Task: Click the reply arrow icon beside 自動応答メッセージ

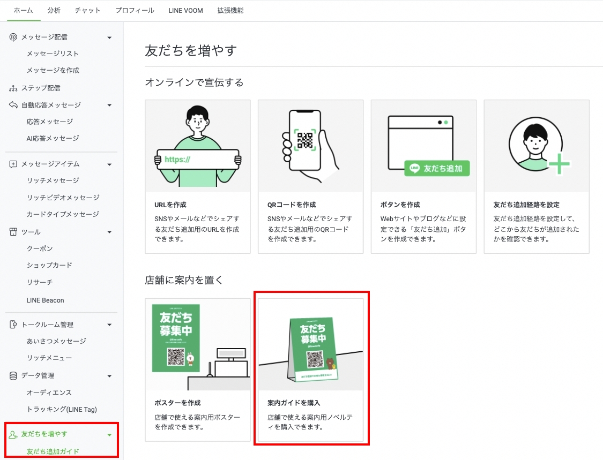Action: [13, 105]
